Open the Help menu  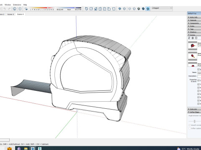(25, 5)
